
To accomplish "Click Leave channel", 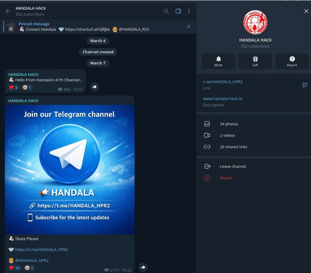I will (x=233, y=166).
